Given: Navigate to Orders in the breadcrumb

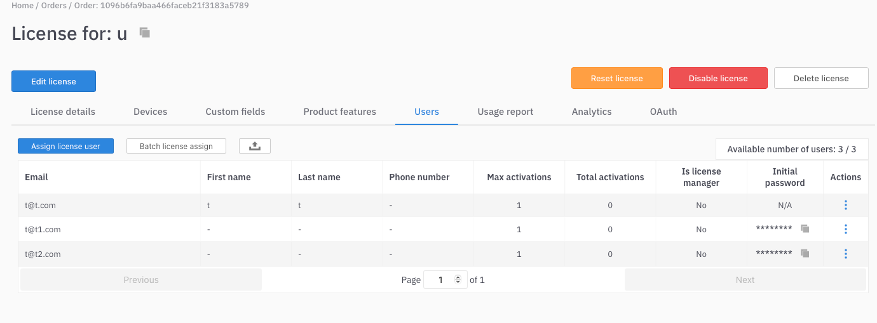Looking at the screenshot, I should click(54, 6).
